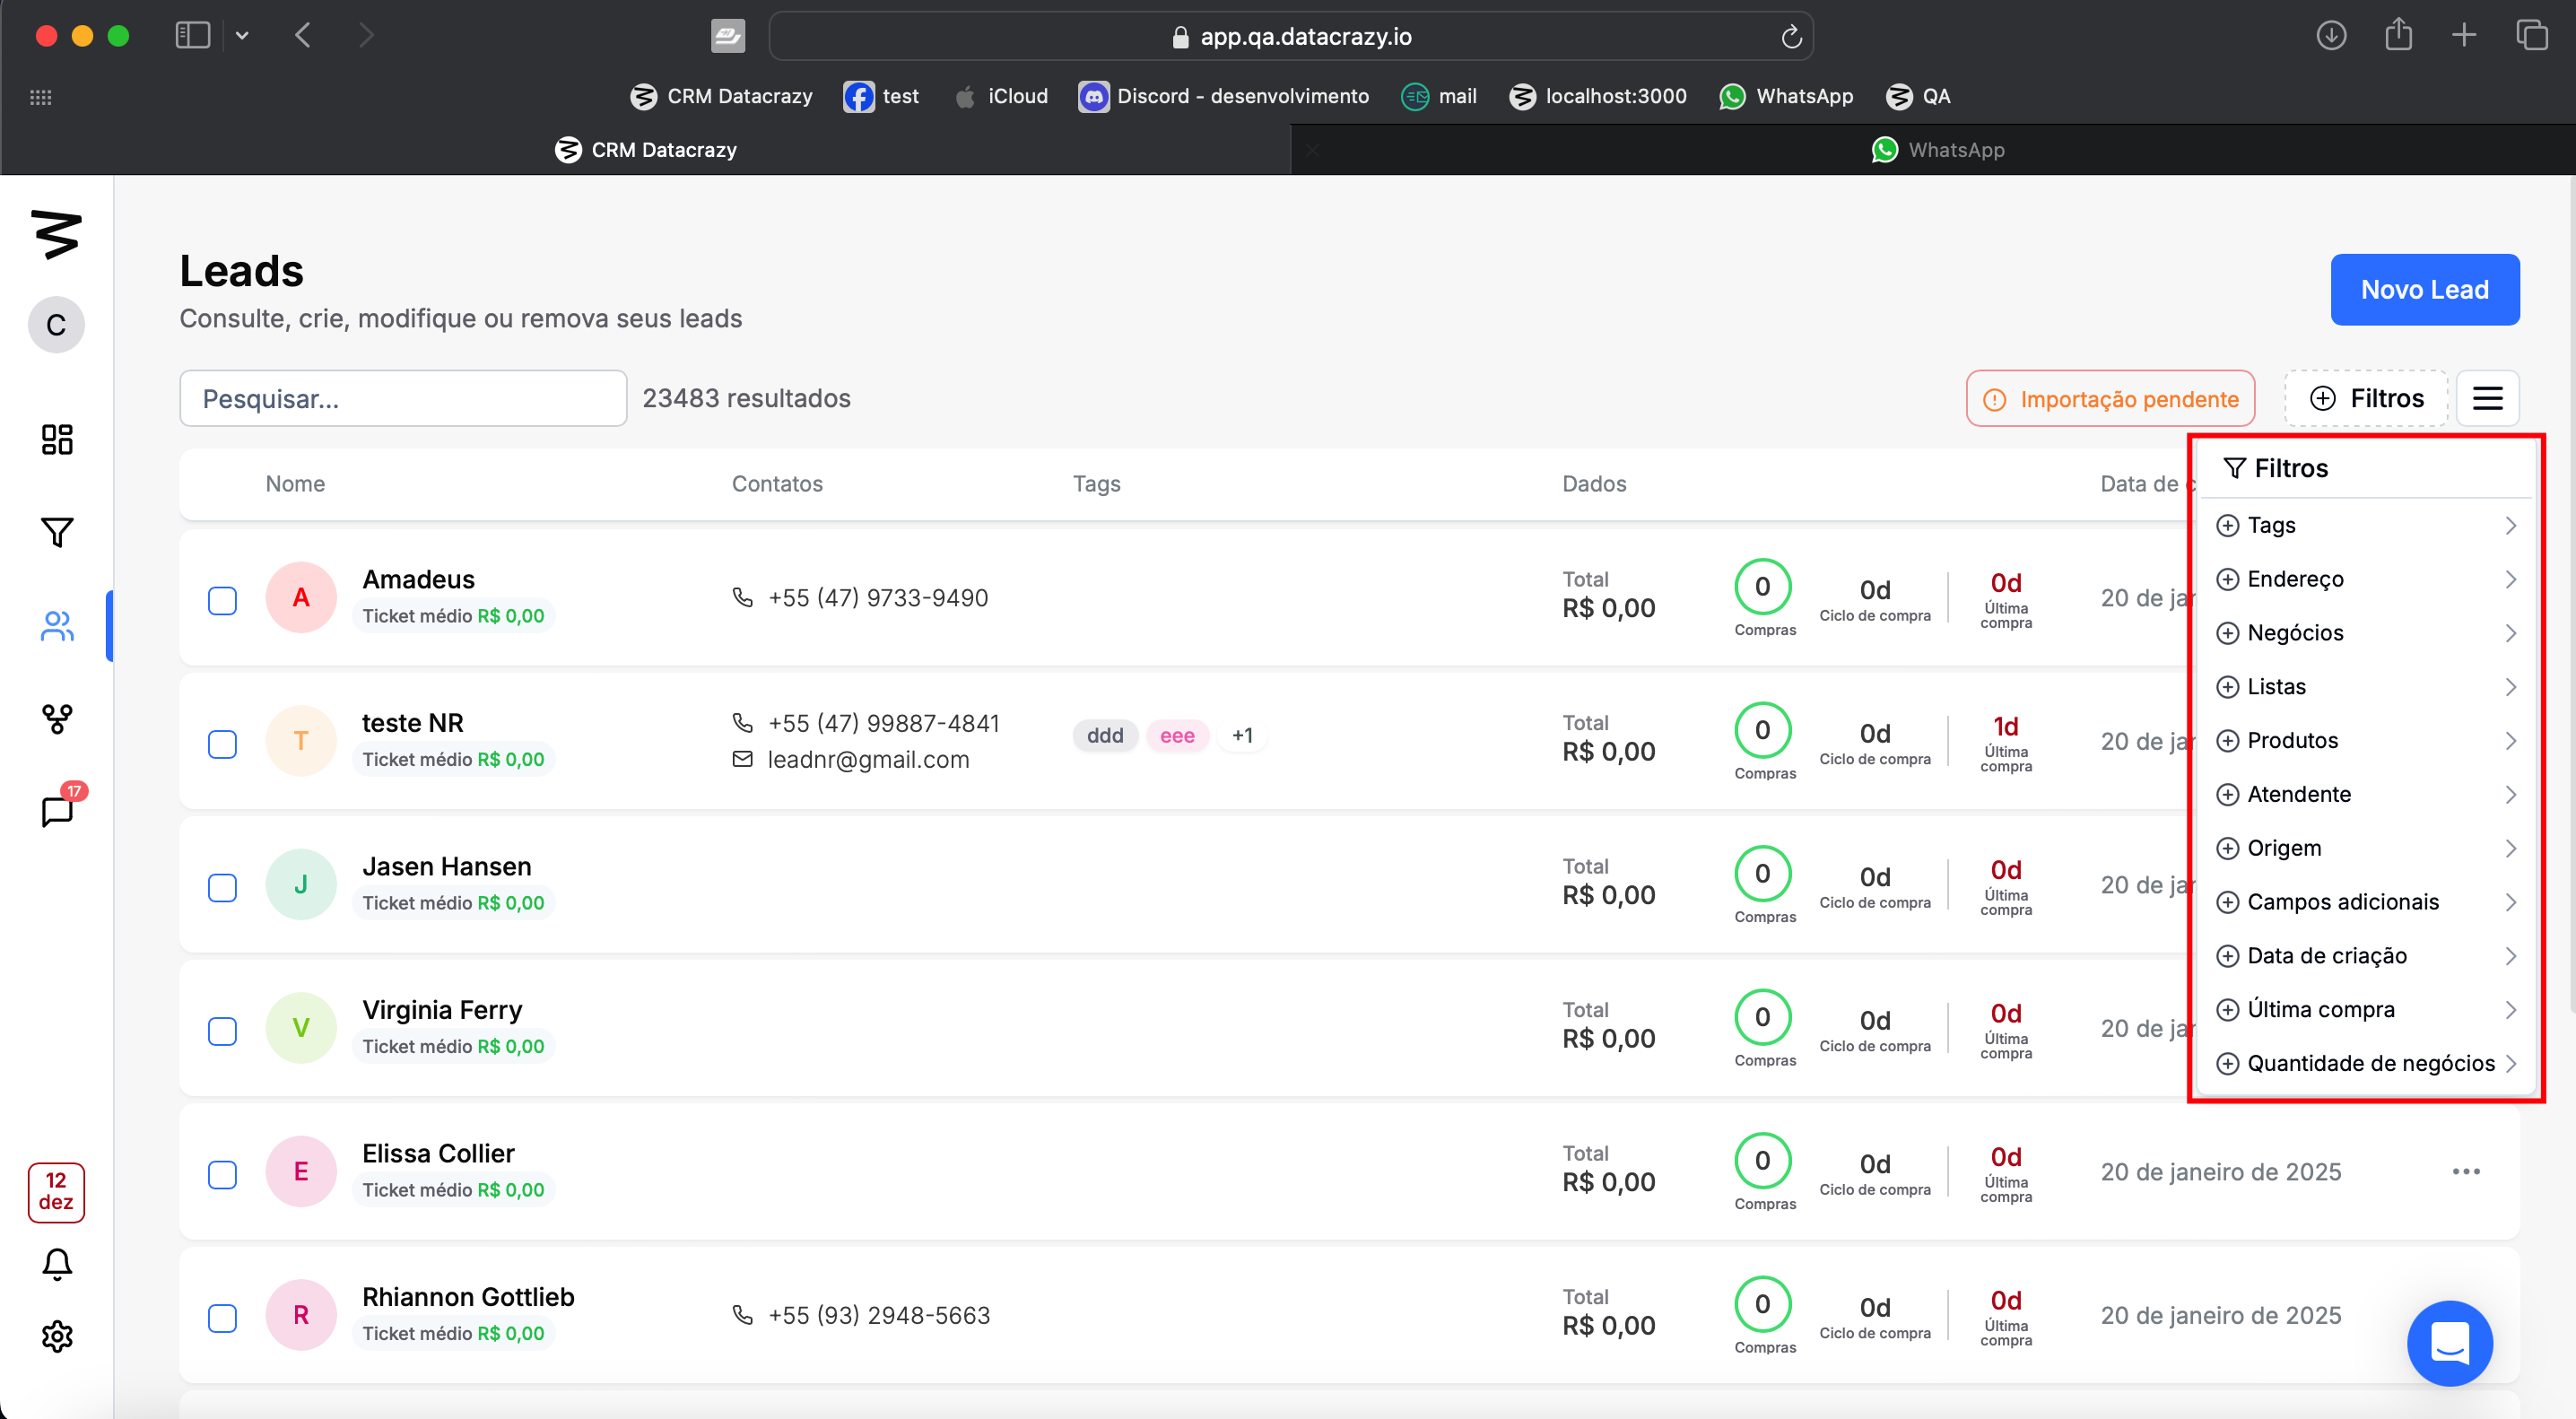Click the pipeline branches icon in sidebar
Screen dimensions: 2576x1419
57,718
